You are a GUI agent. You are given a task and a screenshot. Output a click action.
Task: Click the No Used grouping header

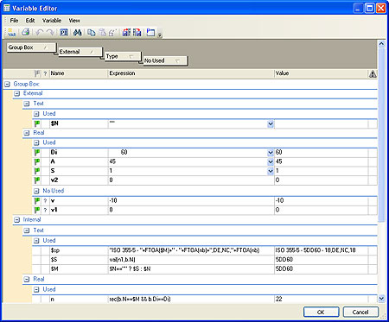[x=165, y=60]
